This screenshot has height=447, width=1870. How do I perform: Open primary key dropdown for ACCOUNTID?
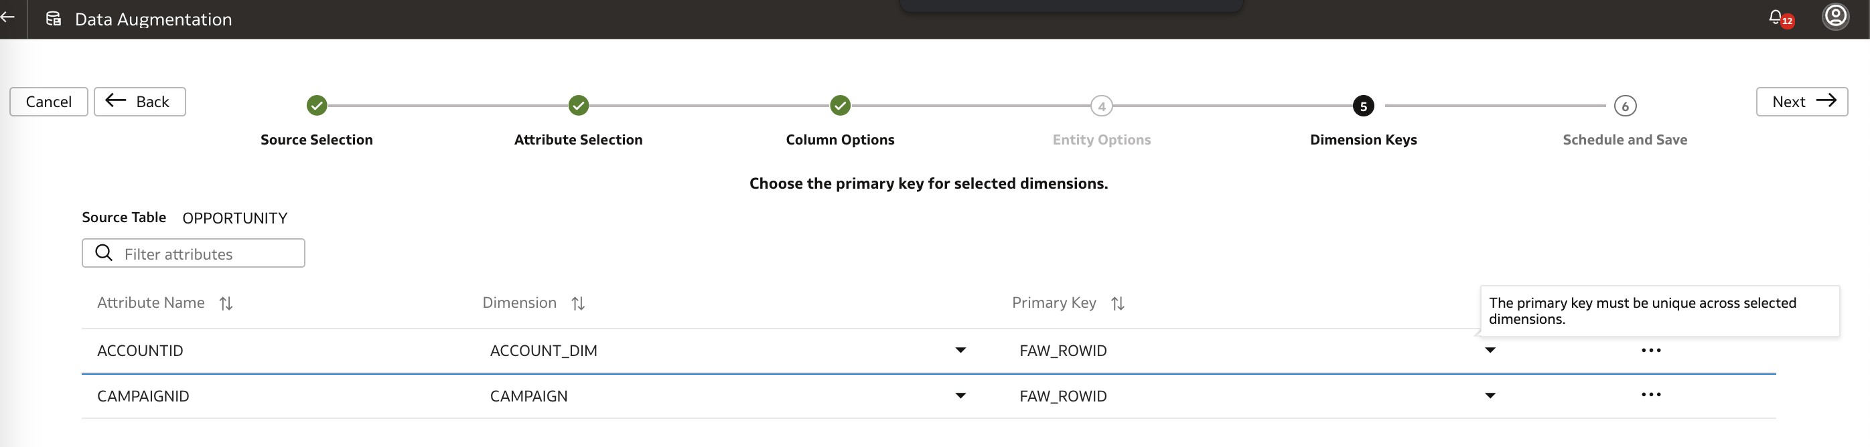click(1490, 351)
